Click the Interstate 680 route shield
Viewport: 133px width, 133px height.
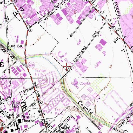pos(31,65)
